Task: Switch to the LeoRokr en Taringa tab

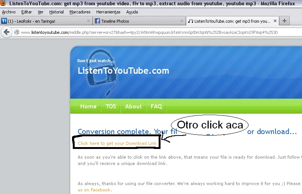Action: (x=46, y=21)
